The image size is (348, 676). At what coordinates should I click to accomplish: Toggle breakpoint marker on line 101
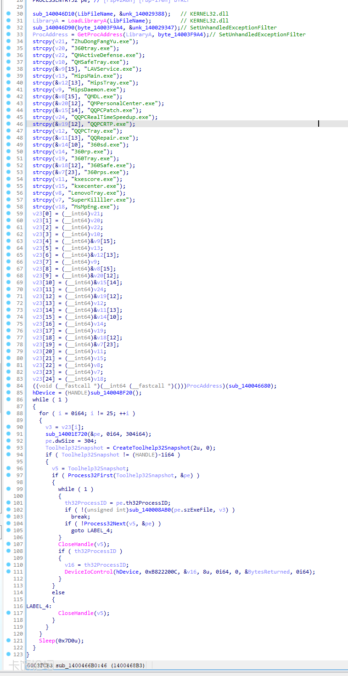tap(9, 503)
